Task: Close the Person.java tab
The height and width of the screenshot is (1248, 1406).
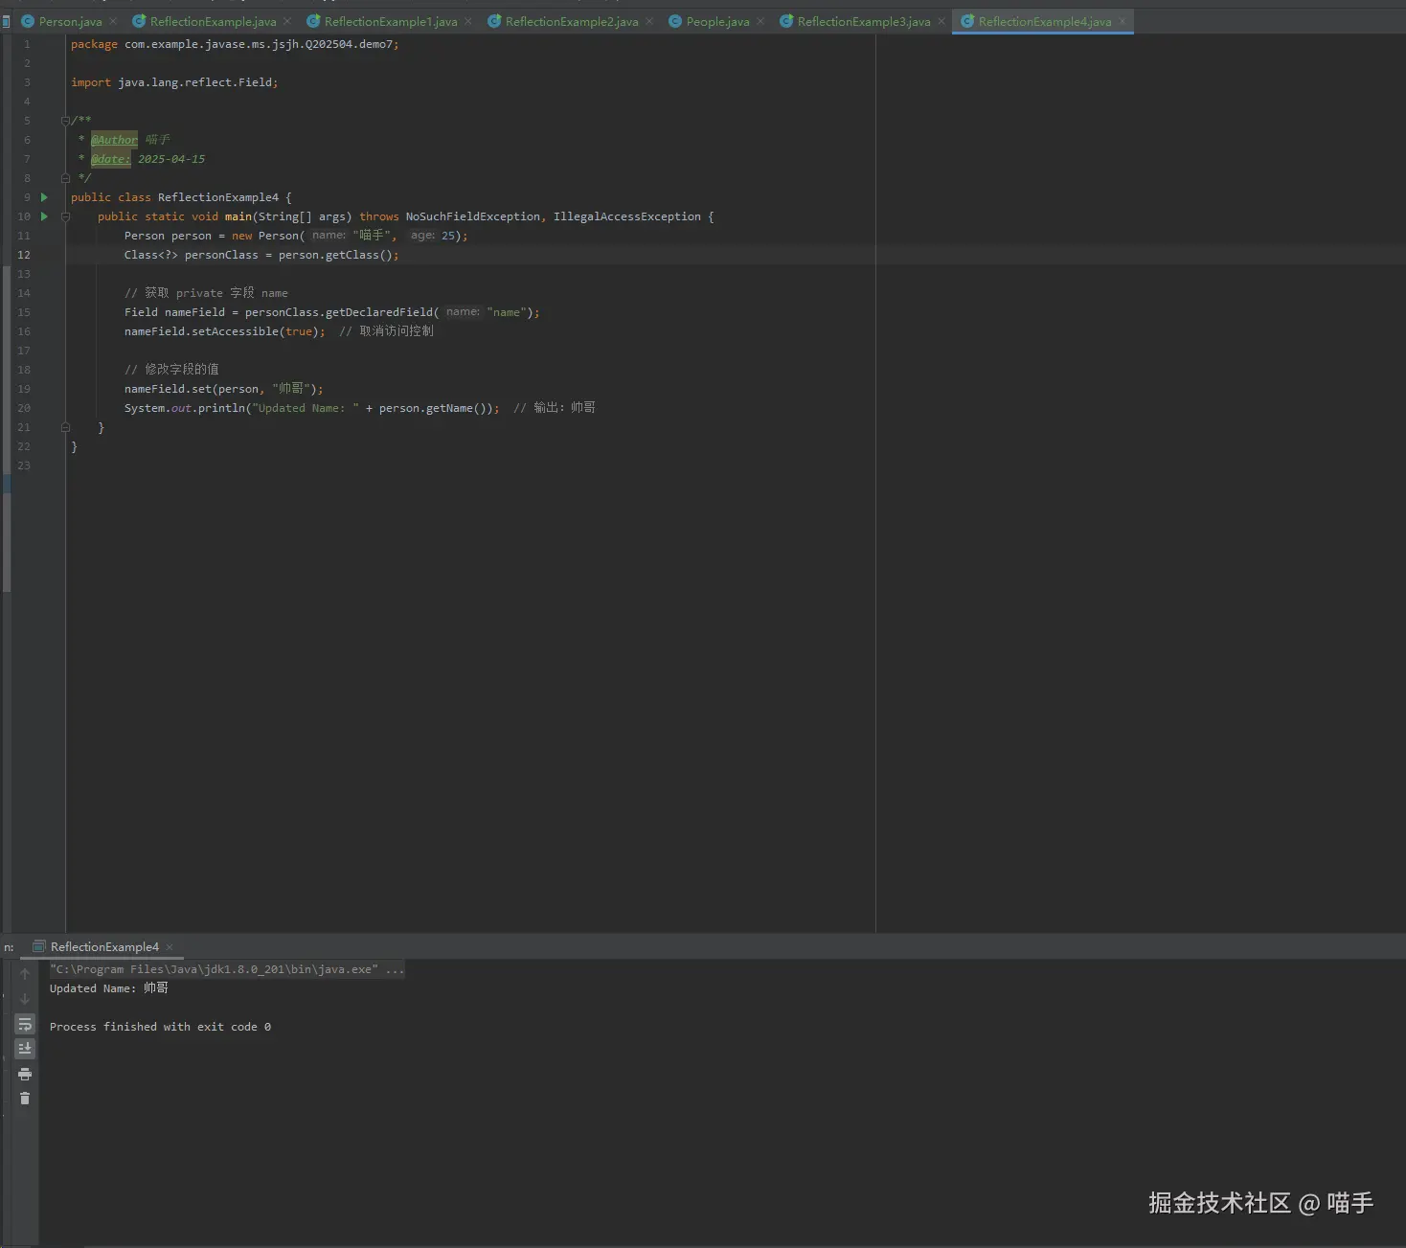Action: [x=113, y=21]
